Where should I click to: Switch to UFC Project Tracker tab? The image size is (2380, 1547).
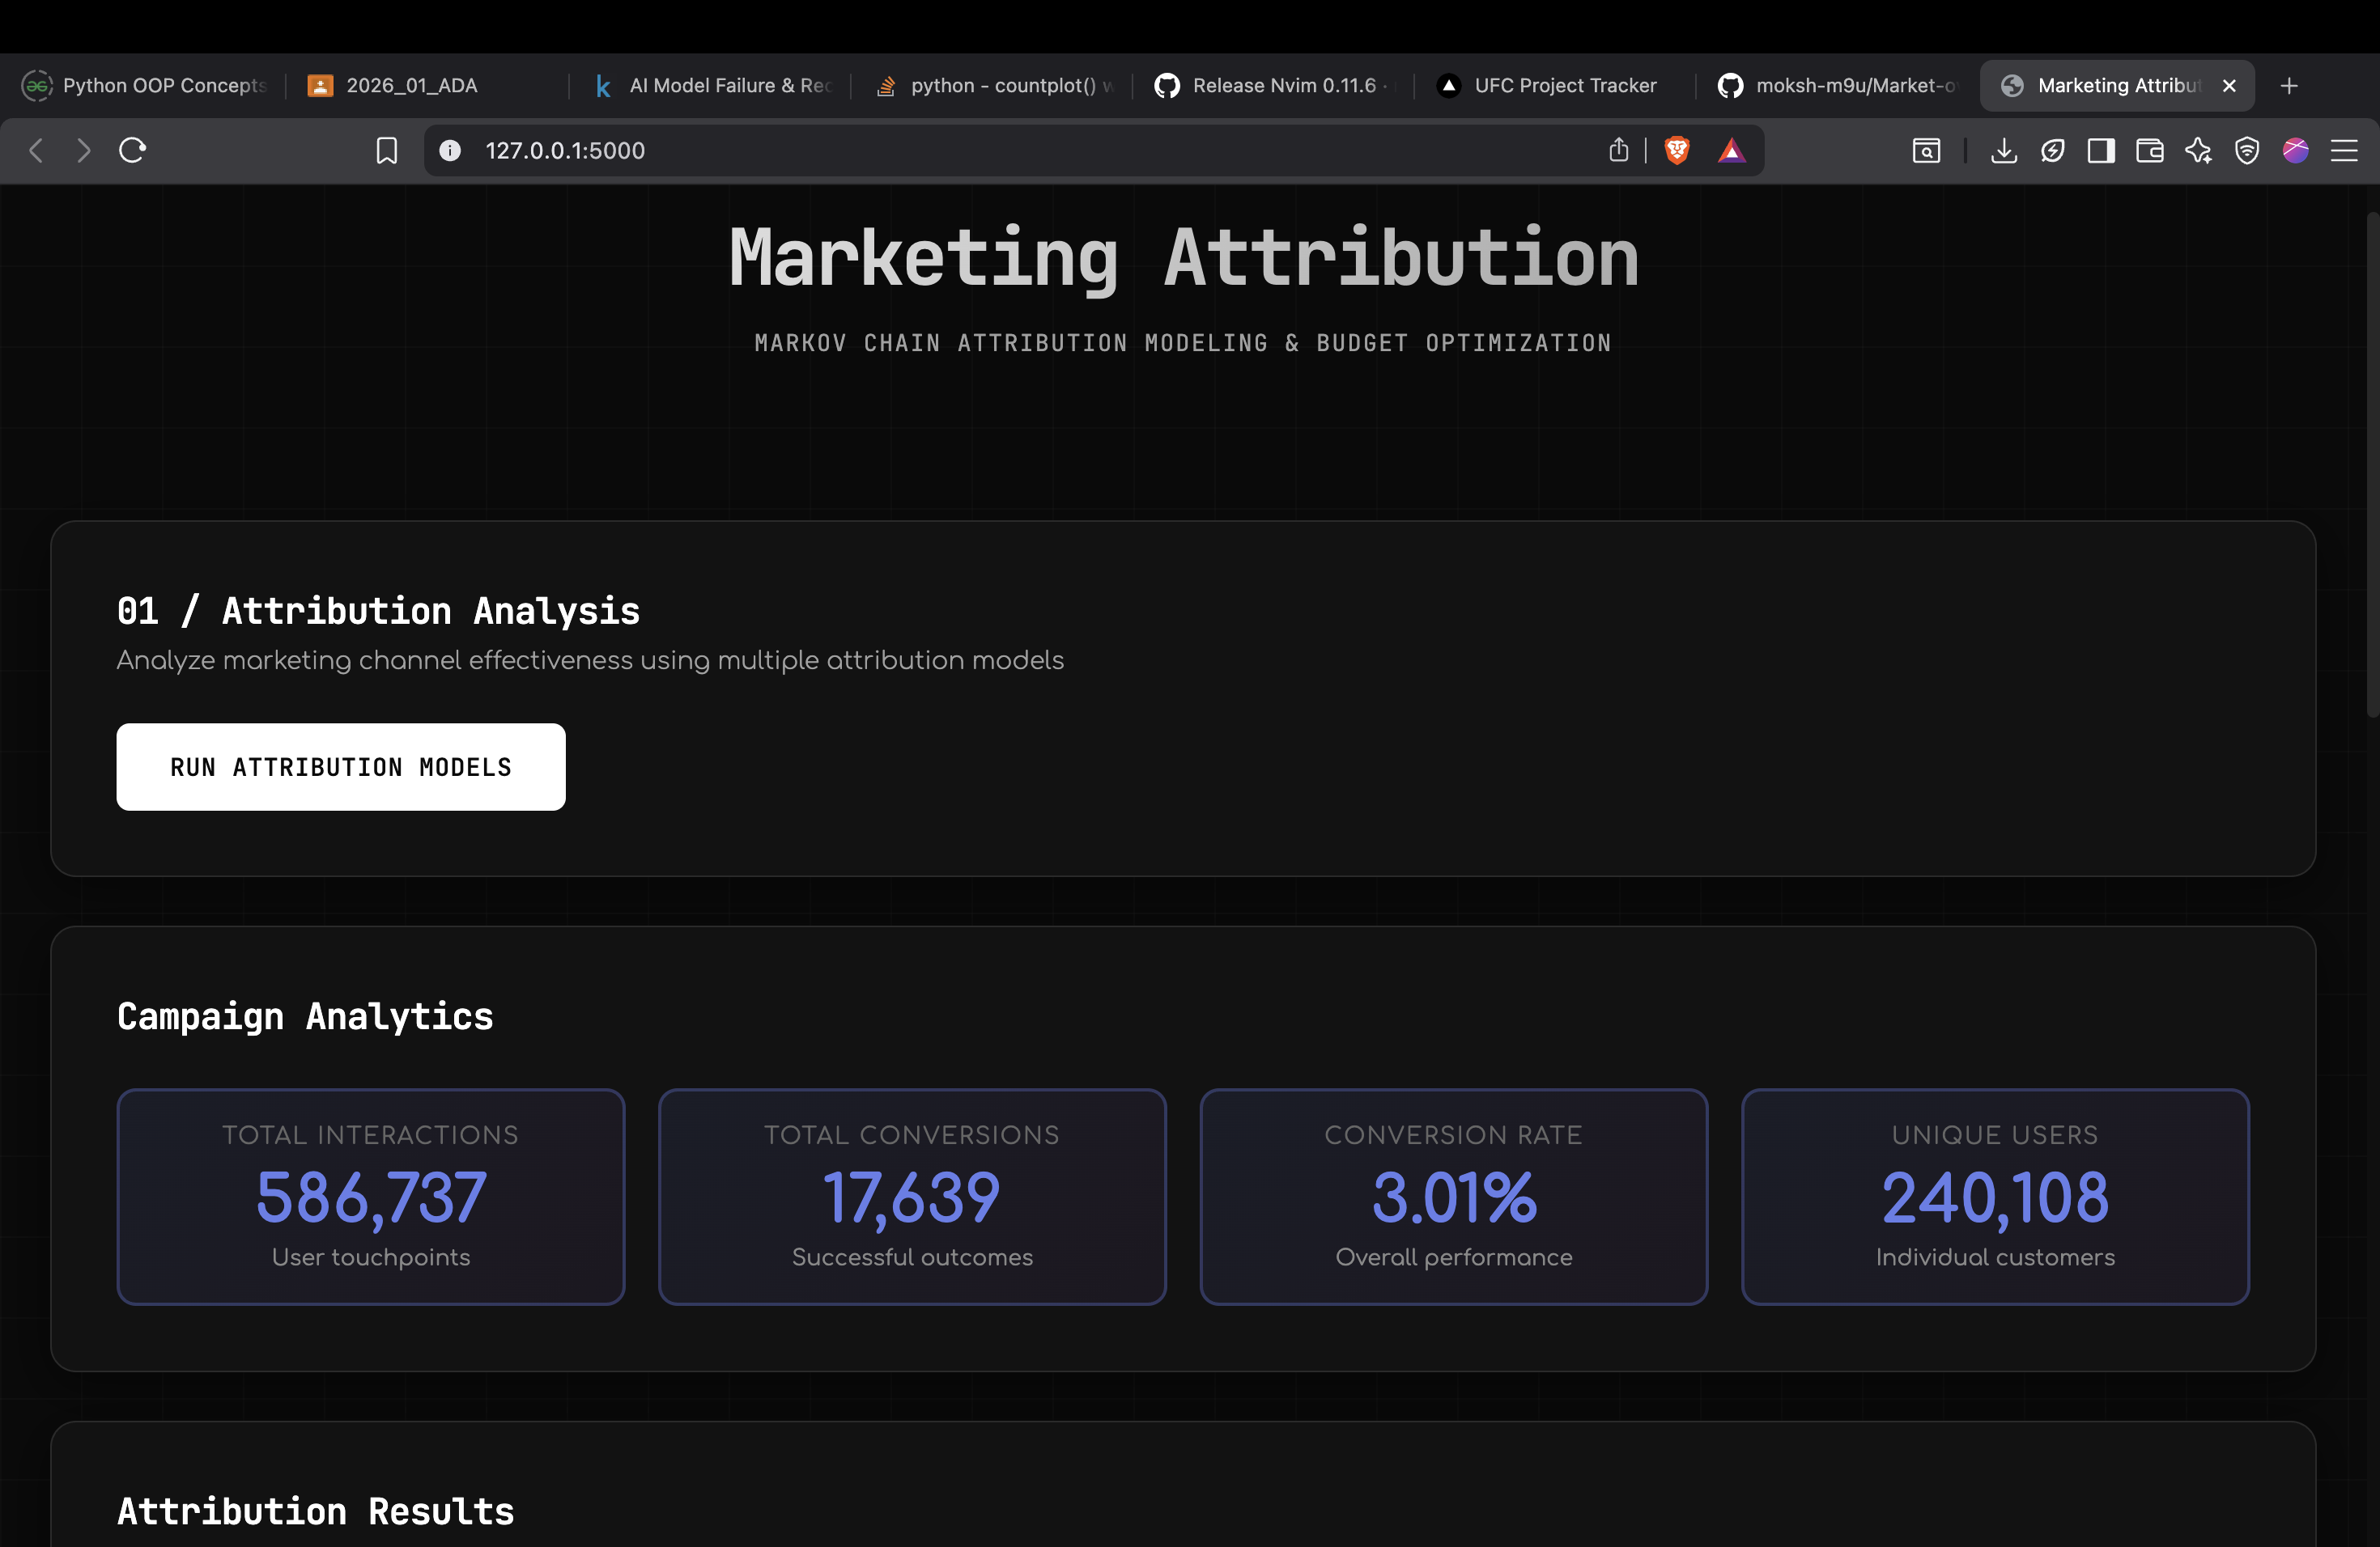coord(1564,86)
